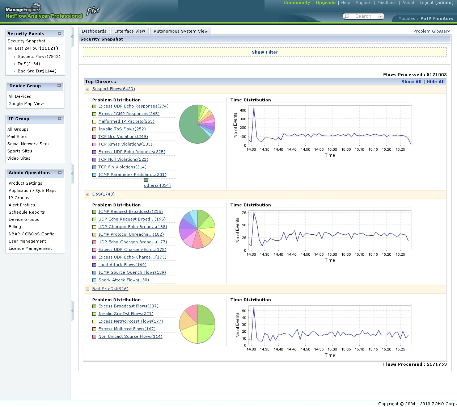The image size is (457, 407).
Task: Click the DoS time distribution graph
Action: tap(323, 236)
